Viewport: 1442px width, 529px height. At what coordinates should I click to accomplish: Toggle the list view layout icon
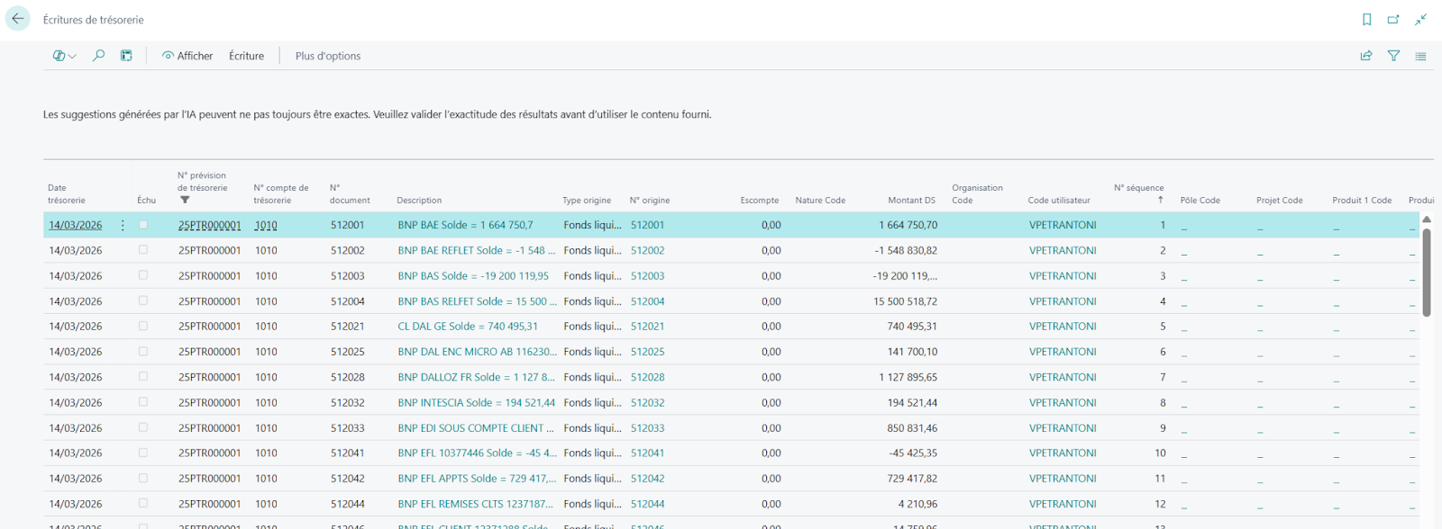(1420, 56)
